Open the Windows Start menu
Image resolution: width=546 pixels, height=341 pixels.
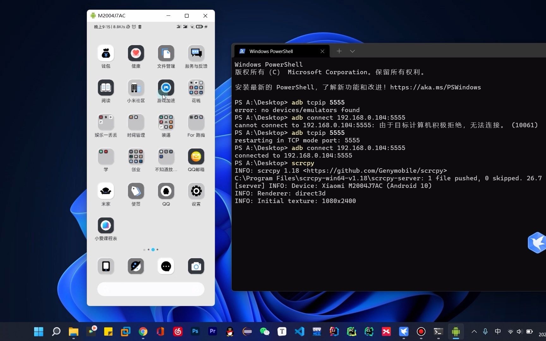click(39, 332)
